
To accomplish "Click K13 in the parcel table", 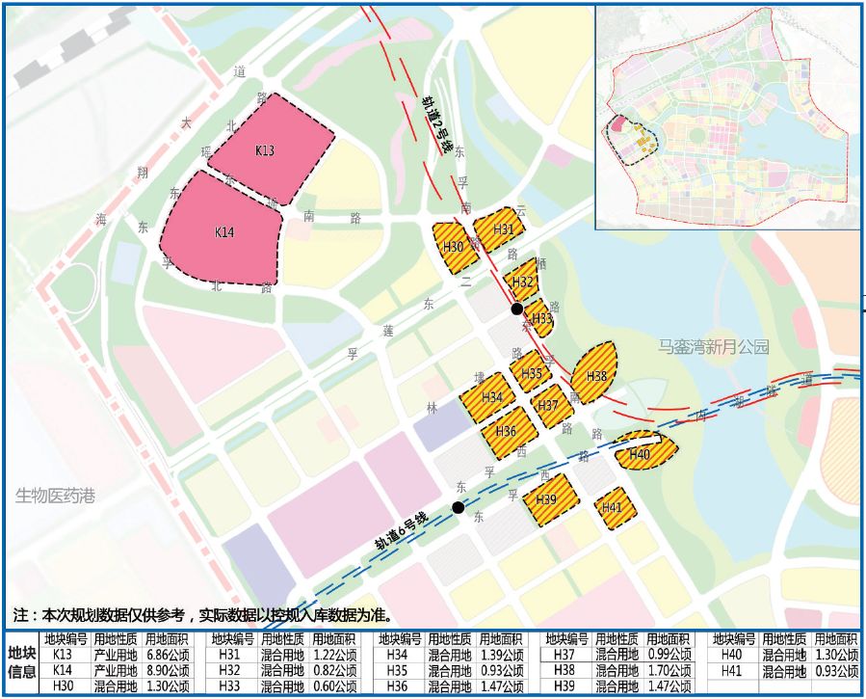I will pyautogui.click(x=62, y=655).
